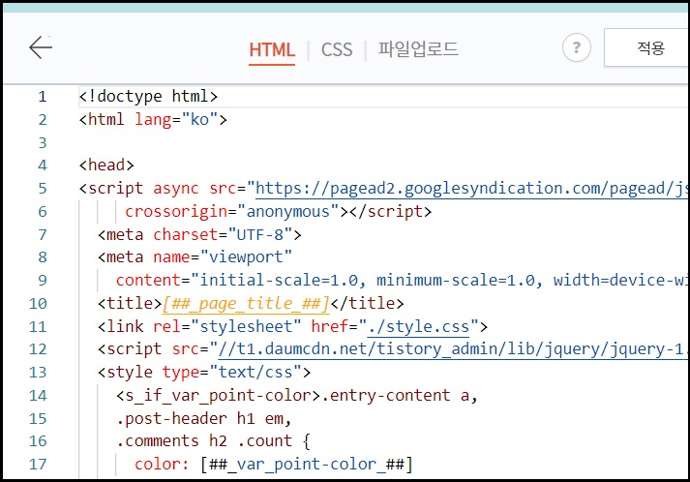Open the ./style.css href link
690x482 pixels.
(x=418, y=326)
